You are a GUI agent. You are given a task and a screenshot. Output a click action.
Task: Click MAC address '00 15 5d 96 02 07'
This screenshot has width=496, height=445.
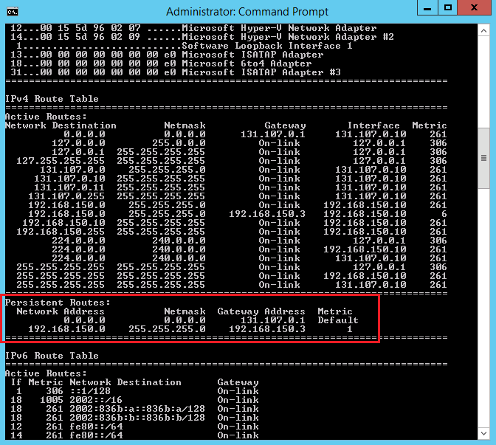[90, 28]
